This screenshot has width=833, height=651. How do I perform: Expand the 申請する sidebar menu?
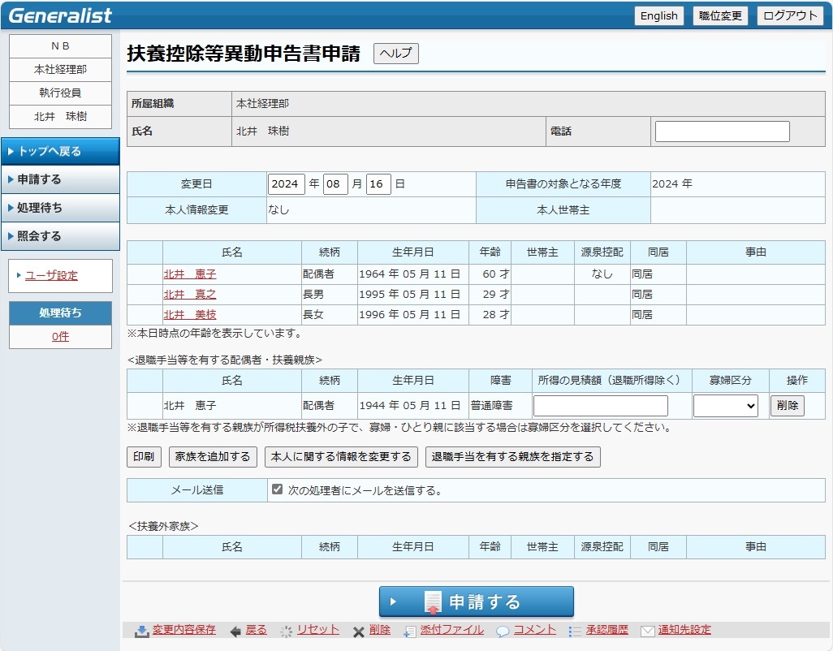coord(60,179)
